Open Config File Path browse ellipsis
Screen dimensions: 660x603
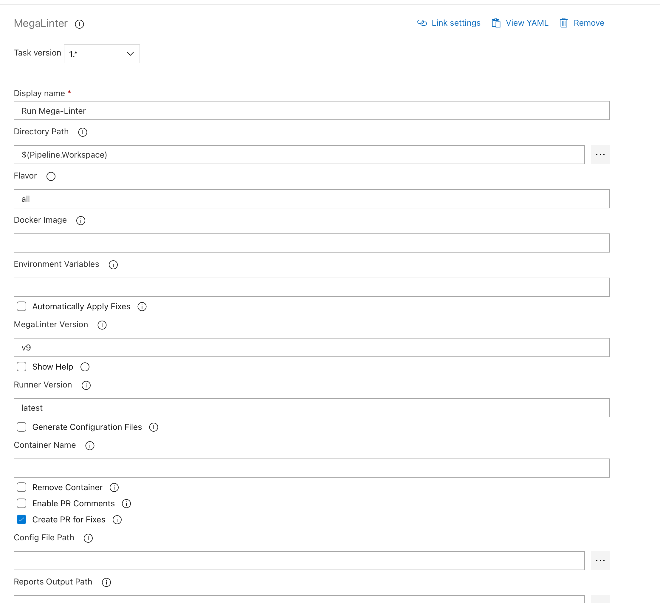click(x=600, y=560)
